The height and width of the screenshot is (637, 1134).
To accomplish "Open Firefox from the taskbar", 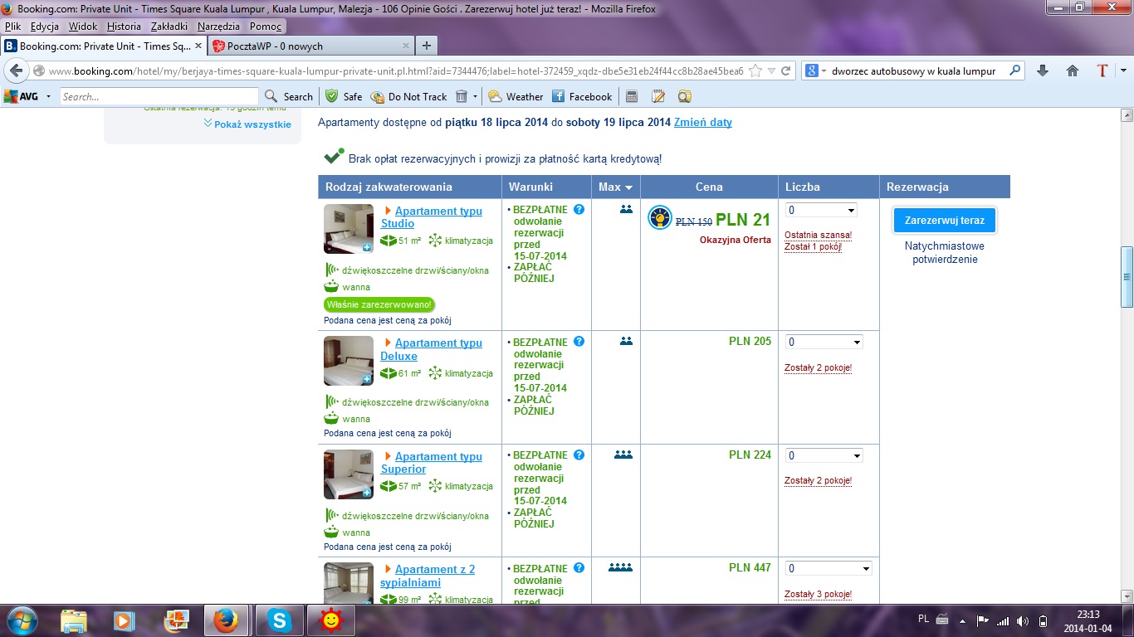I will pyautogui.click(x=227, y=620).
